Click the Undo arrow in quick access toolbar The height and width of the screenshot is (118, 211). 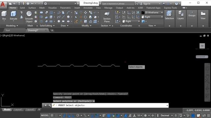[x=32, y=4]
